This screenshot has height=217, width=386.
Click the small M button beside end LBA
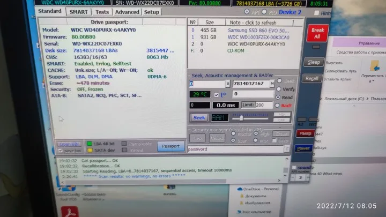[x=272, y=84]
